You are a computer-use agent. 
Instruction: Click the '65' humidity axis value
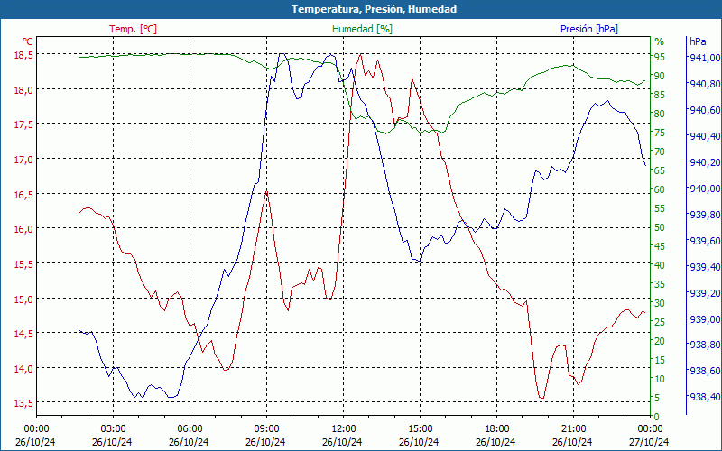[x=660, y=170]
